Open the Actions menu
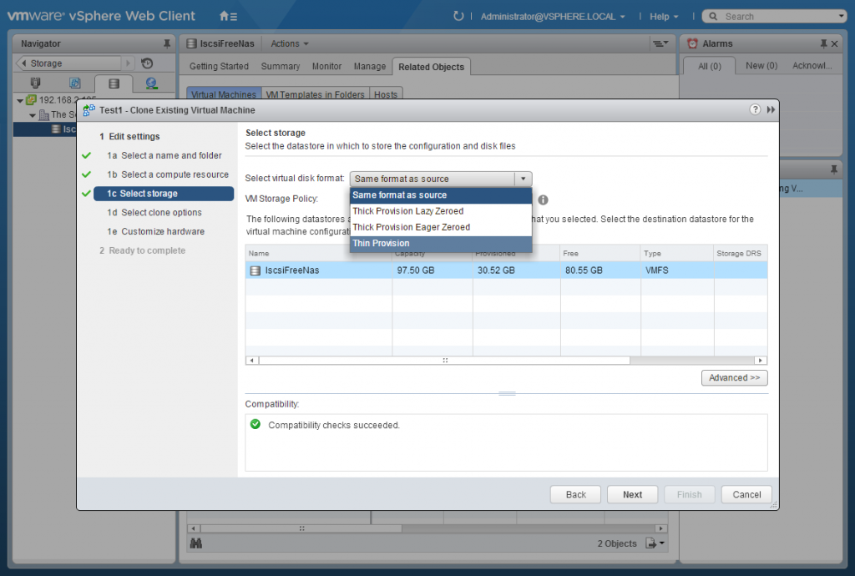 [x=289, y=43]
